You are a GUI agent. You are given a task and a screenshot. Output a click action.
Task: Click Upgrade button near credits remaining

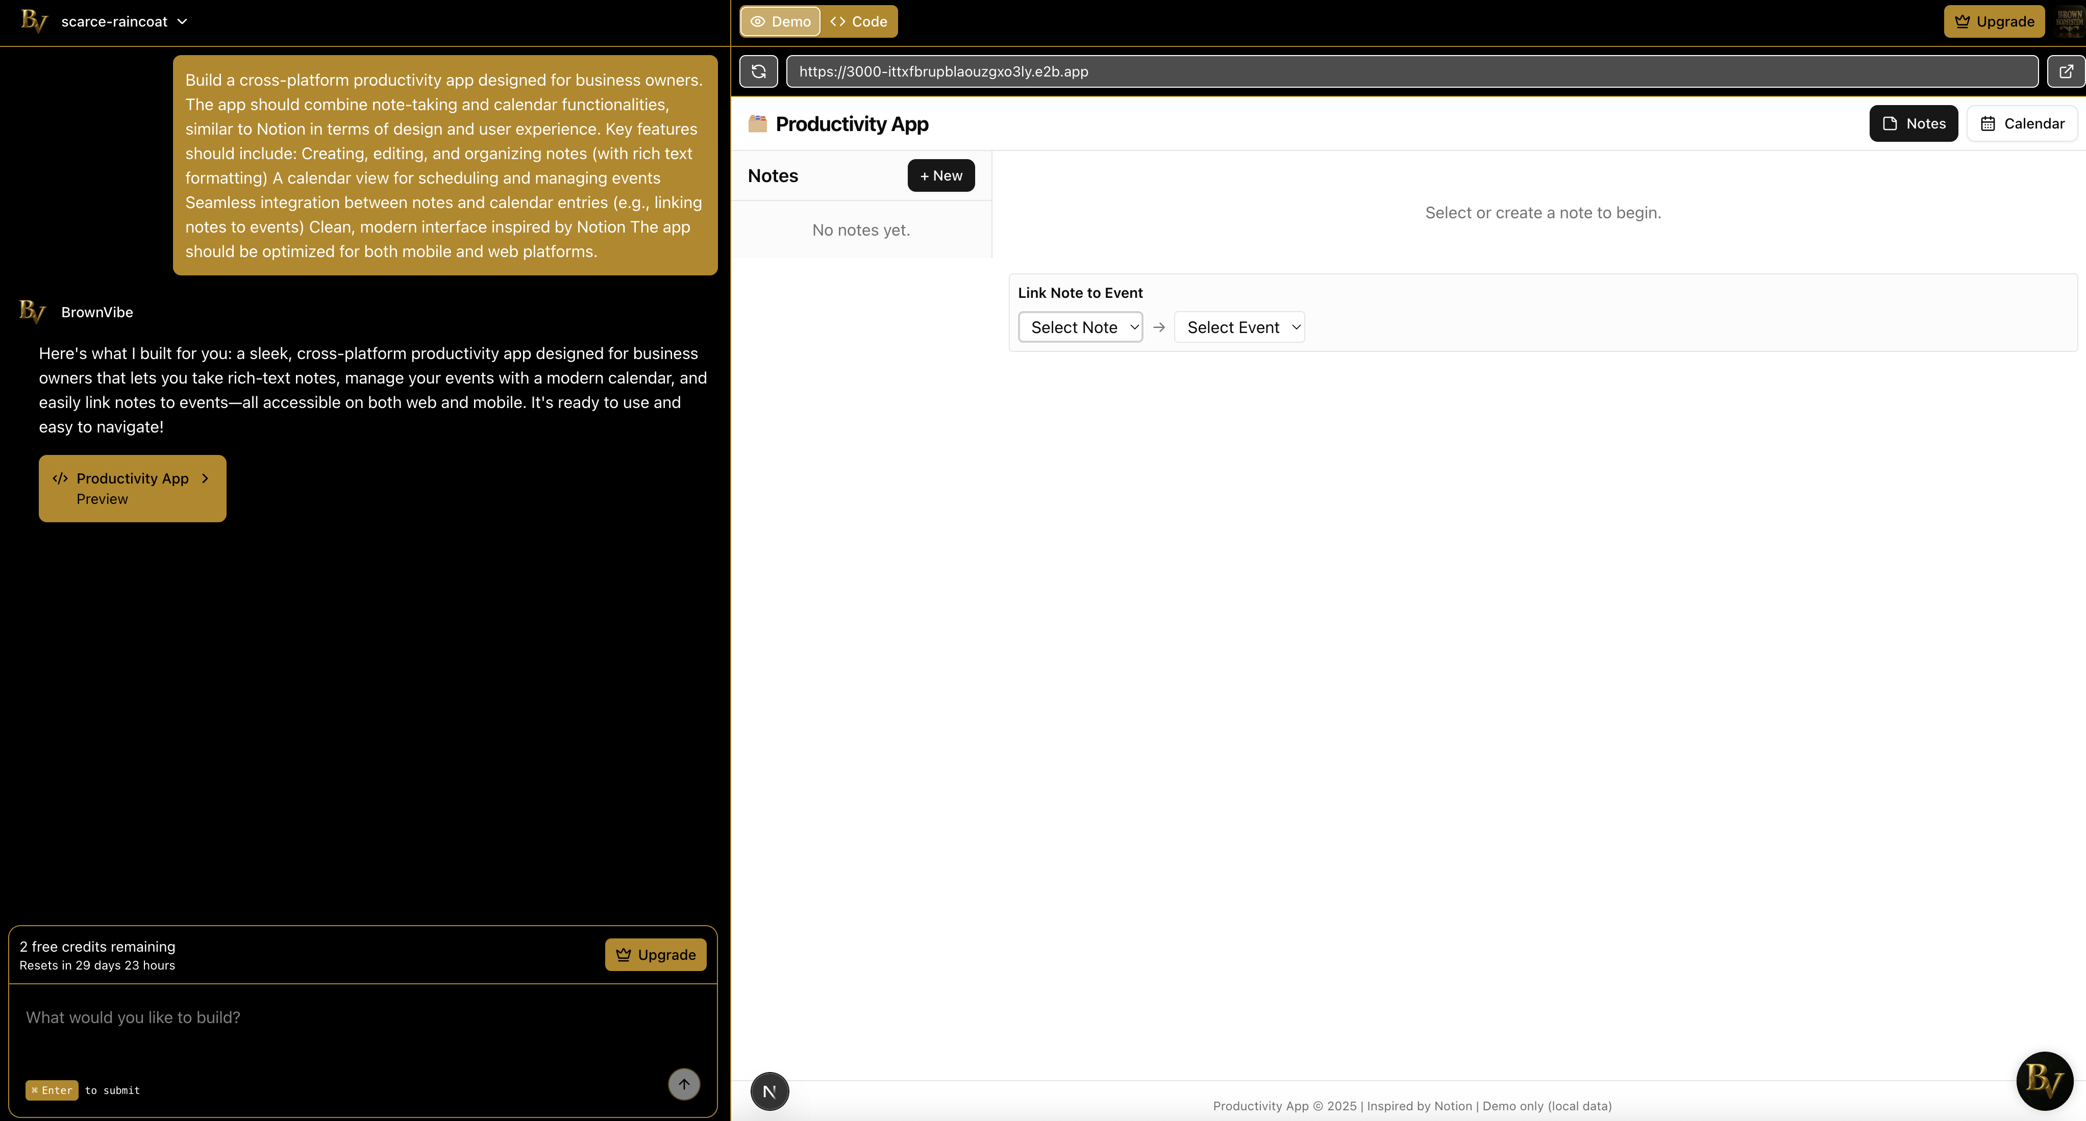point(655,954)
